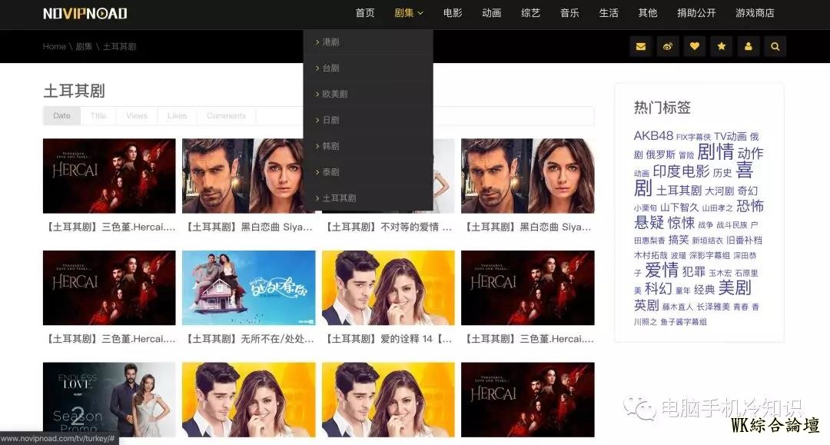
Task: Open the 捐助公开 page
Action: click(696, 13)
